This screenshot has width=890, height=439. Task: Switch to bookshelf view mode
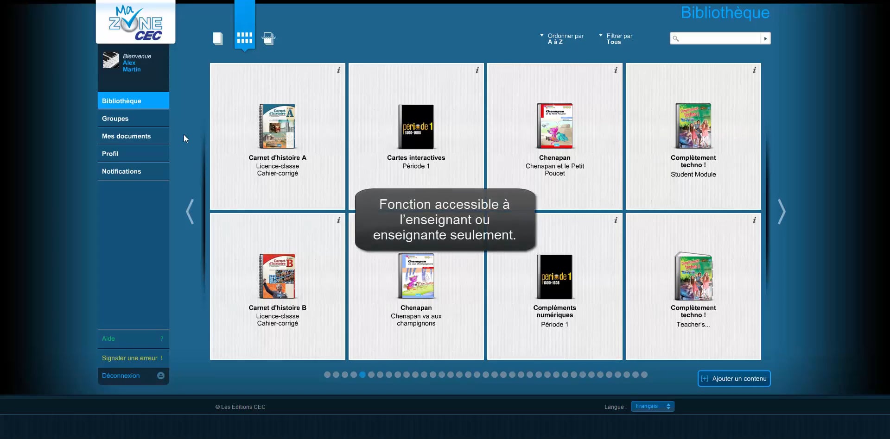268,38
